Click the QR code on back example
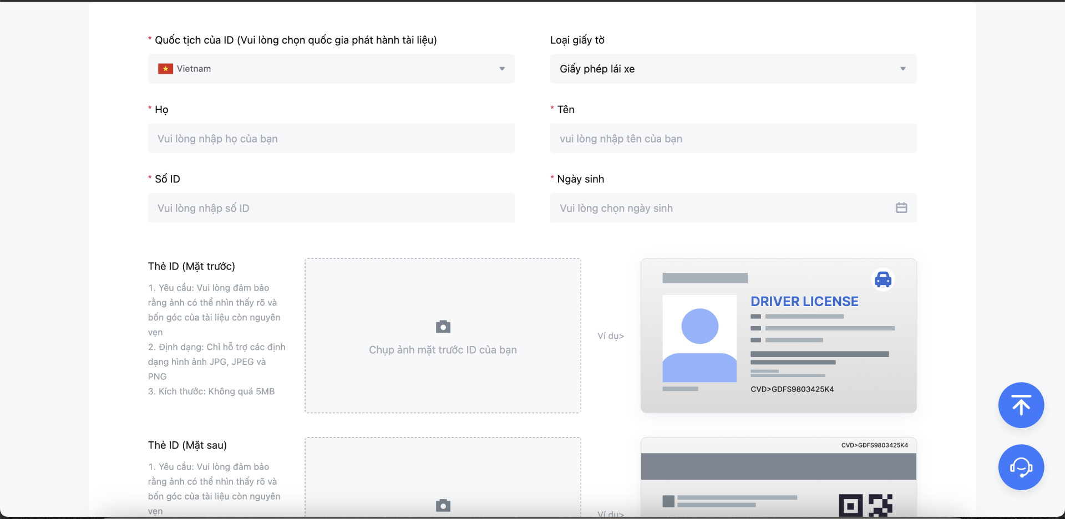The width and height of the screenshot is (1065, 519). [866, 506]
